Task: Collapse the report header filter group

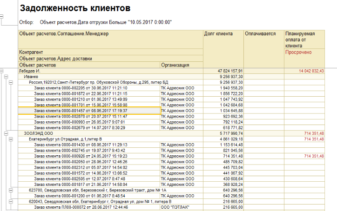Action: click(x=2, y=17)
